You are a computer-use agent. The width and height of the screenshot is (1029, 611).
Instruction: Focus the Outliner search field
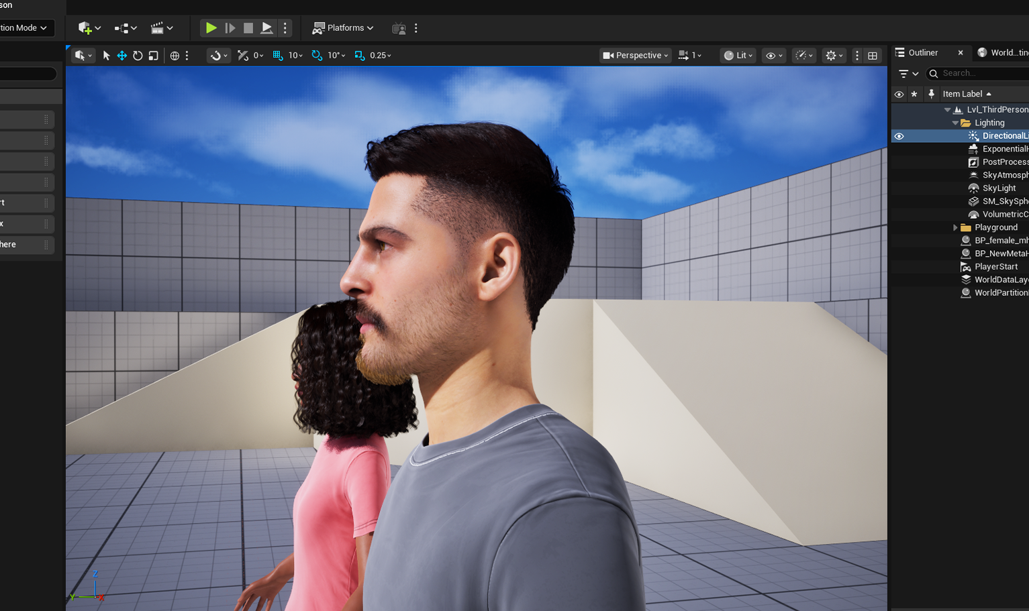click(x=977, y=73)
